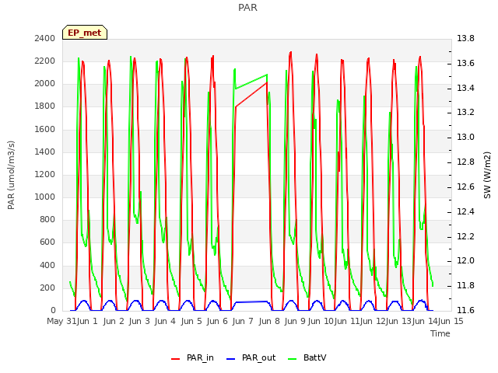Toggle the BattV legend label
498x373 pixels.
[x=314, y=357]
